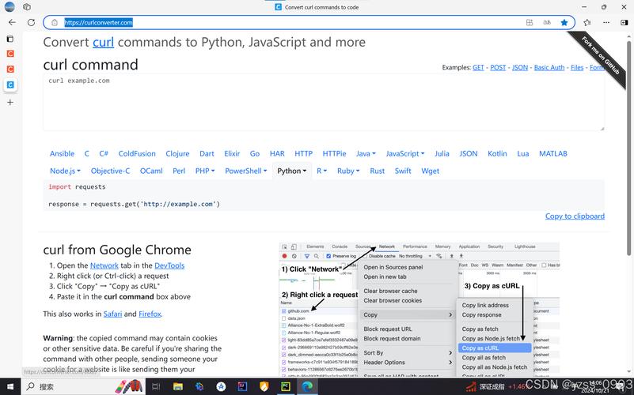
Task: Open the favorites list icon
Action: click(587, 23)
